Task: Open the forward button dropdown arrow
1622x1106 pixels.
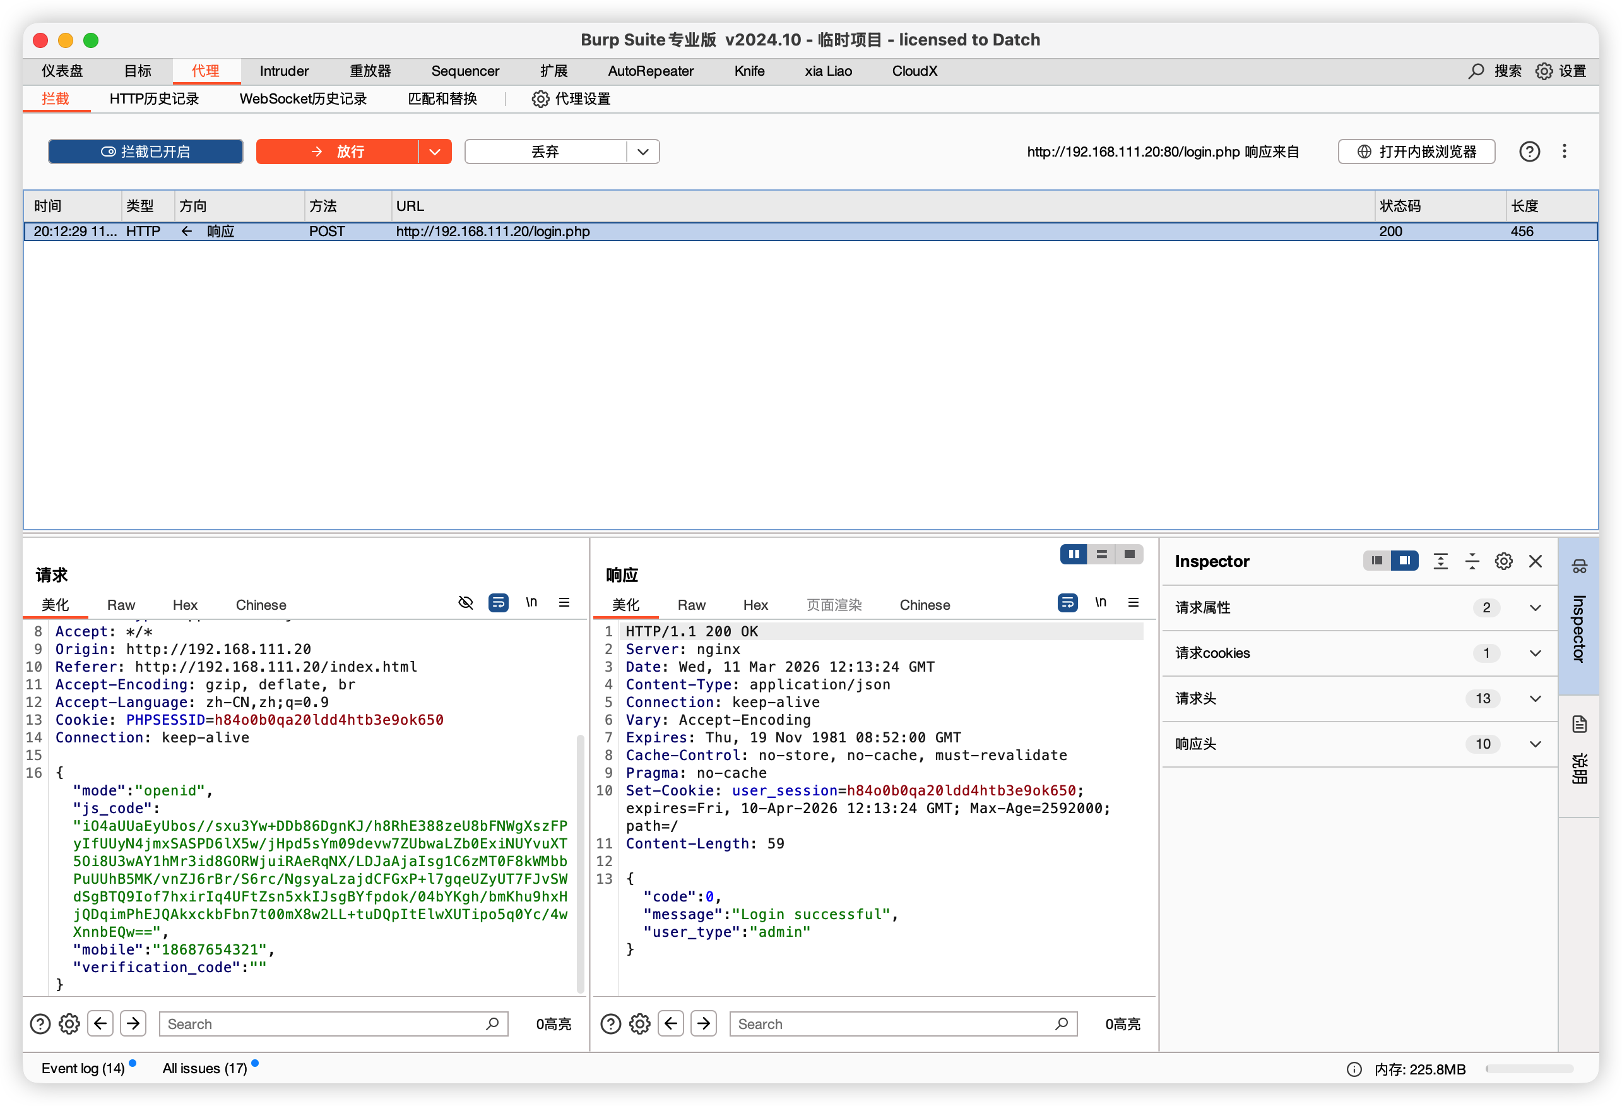Action: coord(435,152)
